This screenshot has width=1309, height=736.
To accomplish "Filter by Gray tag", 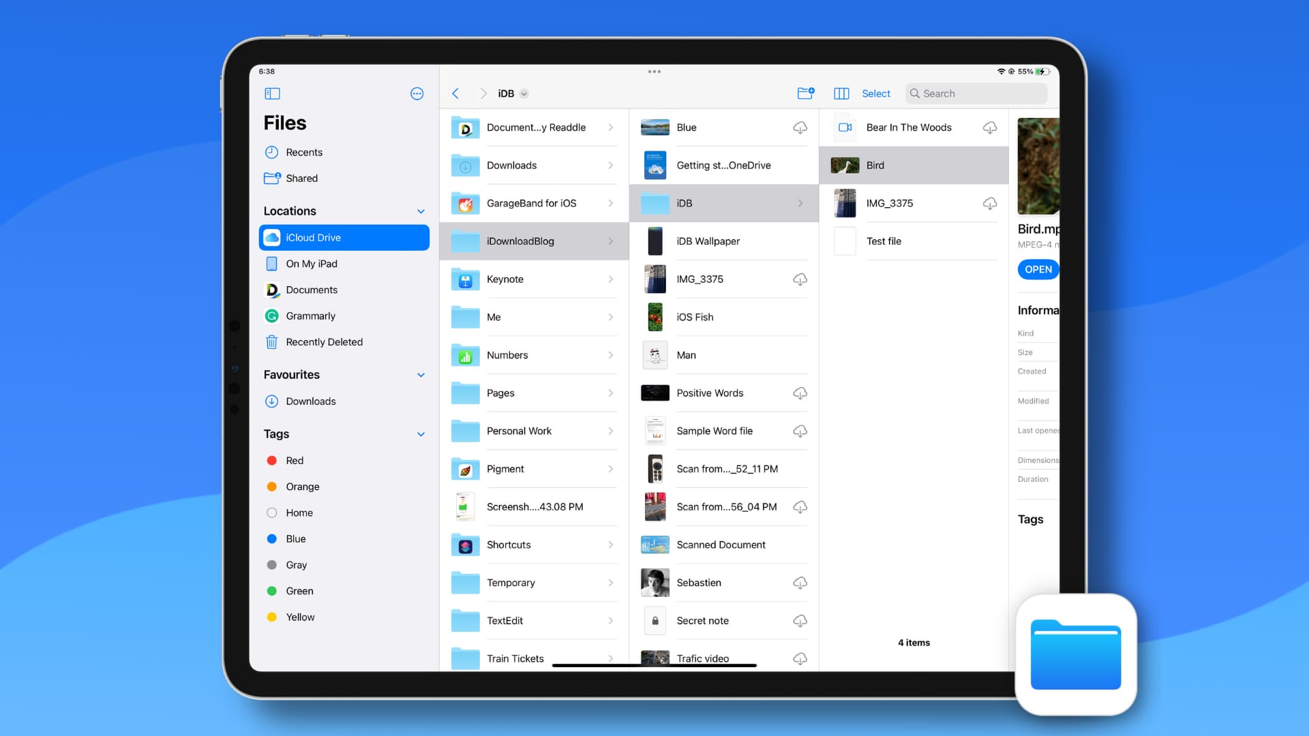I will pyautogui.click(x=344, y=565).
